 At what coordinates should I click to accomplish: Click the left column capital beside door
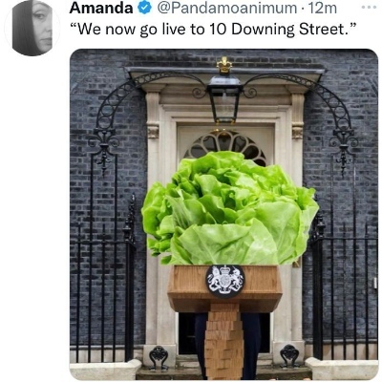pyautogui.click(x=153, y=131)
